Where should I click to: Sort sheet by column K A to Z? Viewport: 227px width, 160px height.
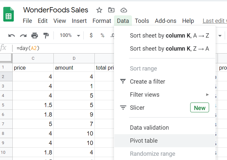pyautogui.click(x=169, y=36)
